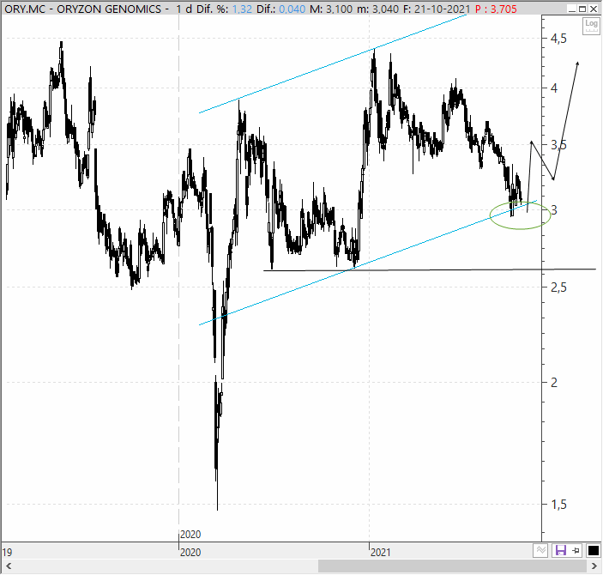Image resolution: width=603 pixels, height=575 pixels.
Task: Click the 4,5 price axis label
Action: point(558,39)
